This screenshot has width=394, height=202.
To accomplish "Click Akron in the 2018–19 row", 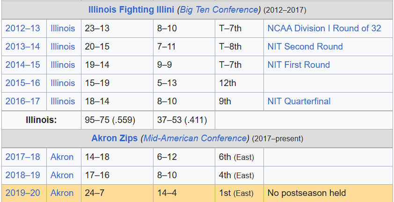I will [x=62, y=175].
